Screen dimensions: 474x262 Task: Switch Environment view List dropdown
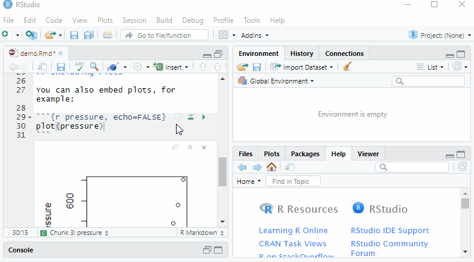click(430, 67)
